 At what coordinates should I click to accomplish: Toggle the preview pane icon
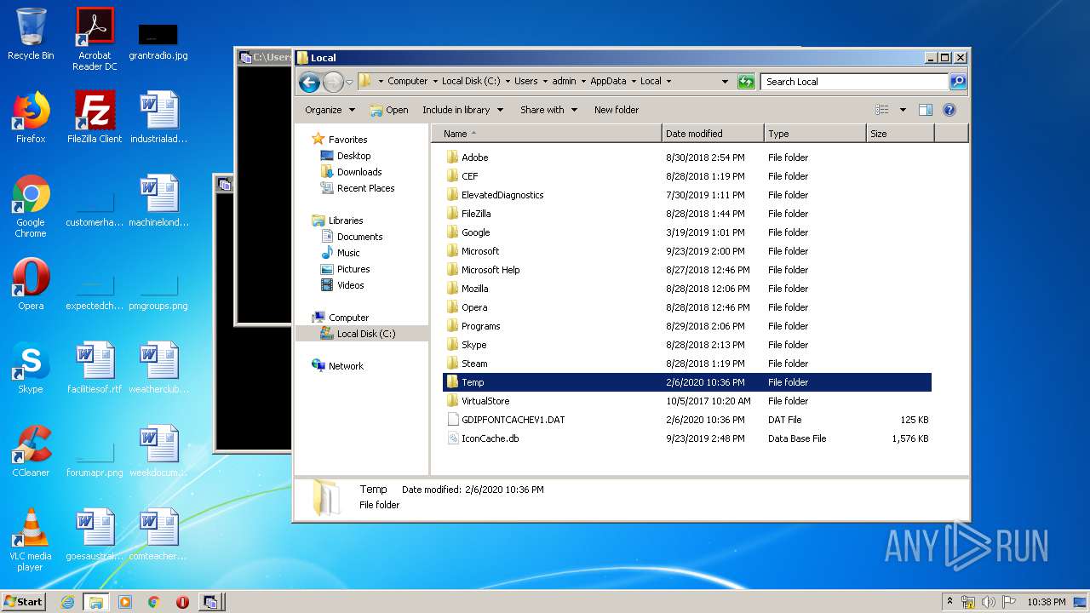pyautogui.click(x=926, y=110)
